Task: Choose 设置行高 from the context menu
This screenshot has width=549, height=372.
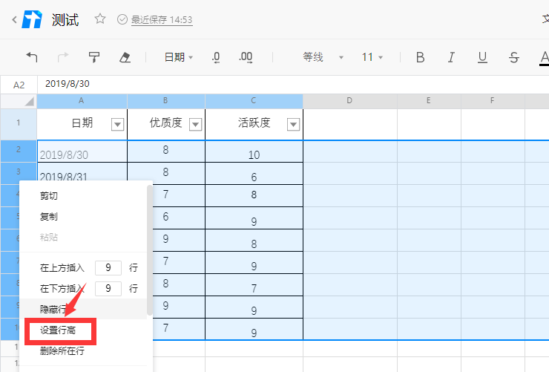Action: (x=58, y=329)
